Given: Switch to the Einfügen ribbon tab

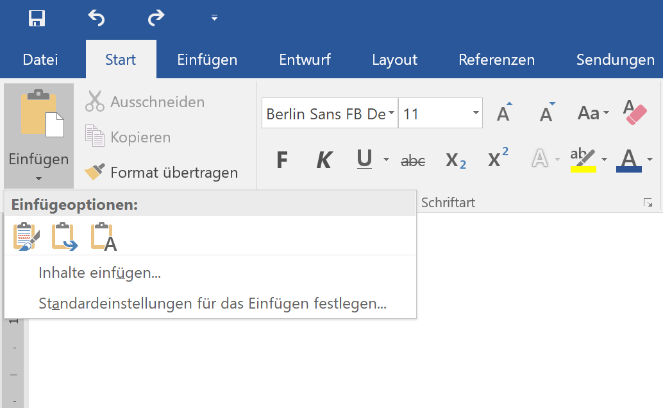Looking at the screenshot, I should pyautogui.click(x=207, y=60).
